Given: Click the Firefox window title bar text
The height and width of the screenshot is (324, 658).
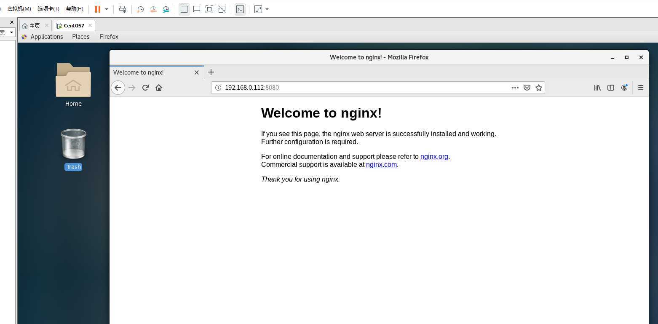Looking at the screenshot, I should pyautogui.click(x=379, y=57).
